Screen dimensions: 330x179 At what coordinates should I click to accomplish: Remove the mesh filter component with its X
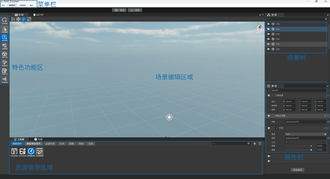coord(328,116)
